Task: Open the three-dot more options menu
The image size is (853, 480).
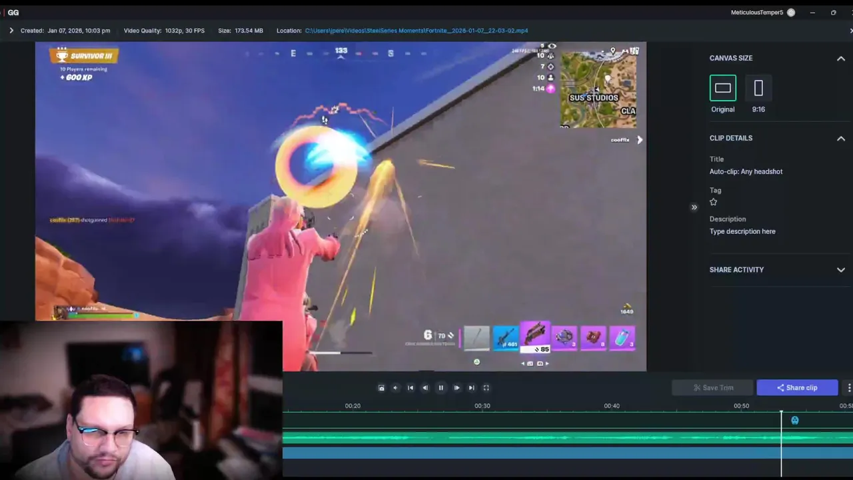Action: pos(848,387)
